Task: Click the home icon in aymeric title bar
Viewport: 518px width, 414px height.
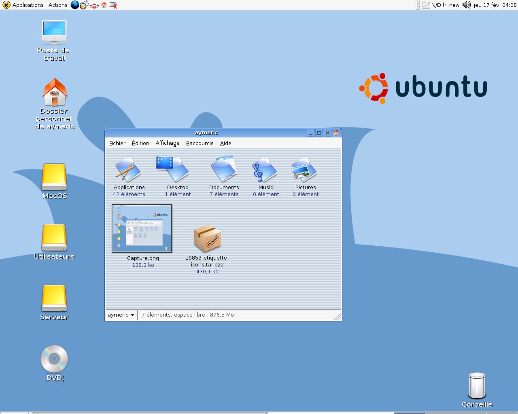Action: tap(336, 133)
